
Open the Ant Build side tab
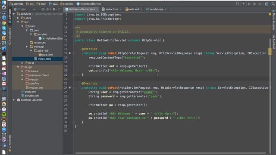click(274, 42)
